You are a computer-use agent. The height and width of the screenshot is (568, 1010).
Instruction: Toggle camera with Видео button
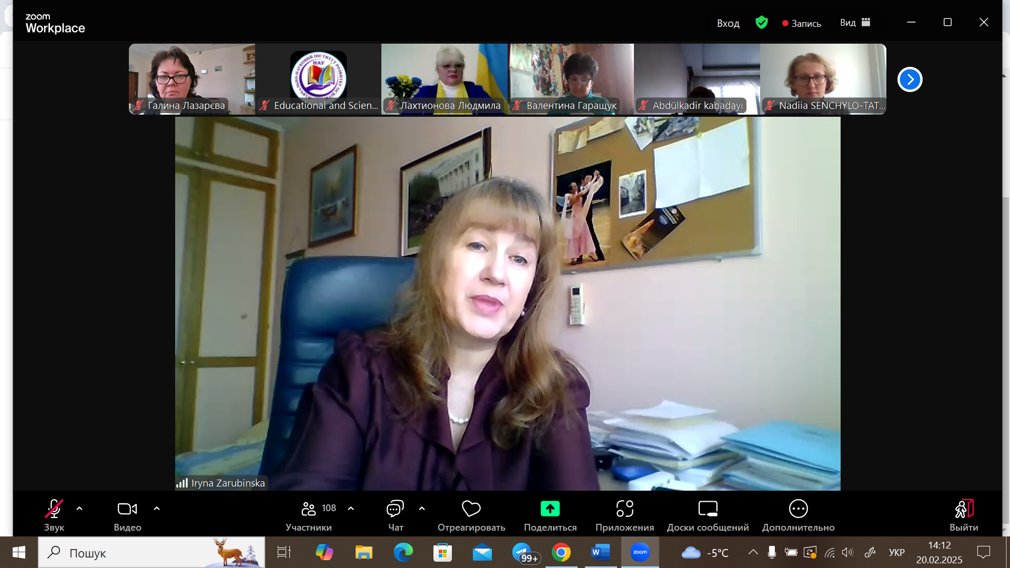127,509
